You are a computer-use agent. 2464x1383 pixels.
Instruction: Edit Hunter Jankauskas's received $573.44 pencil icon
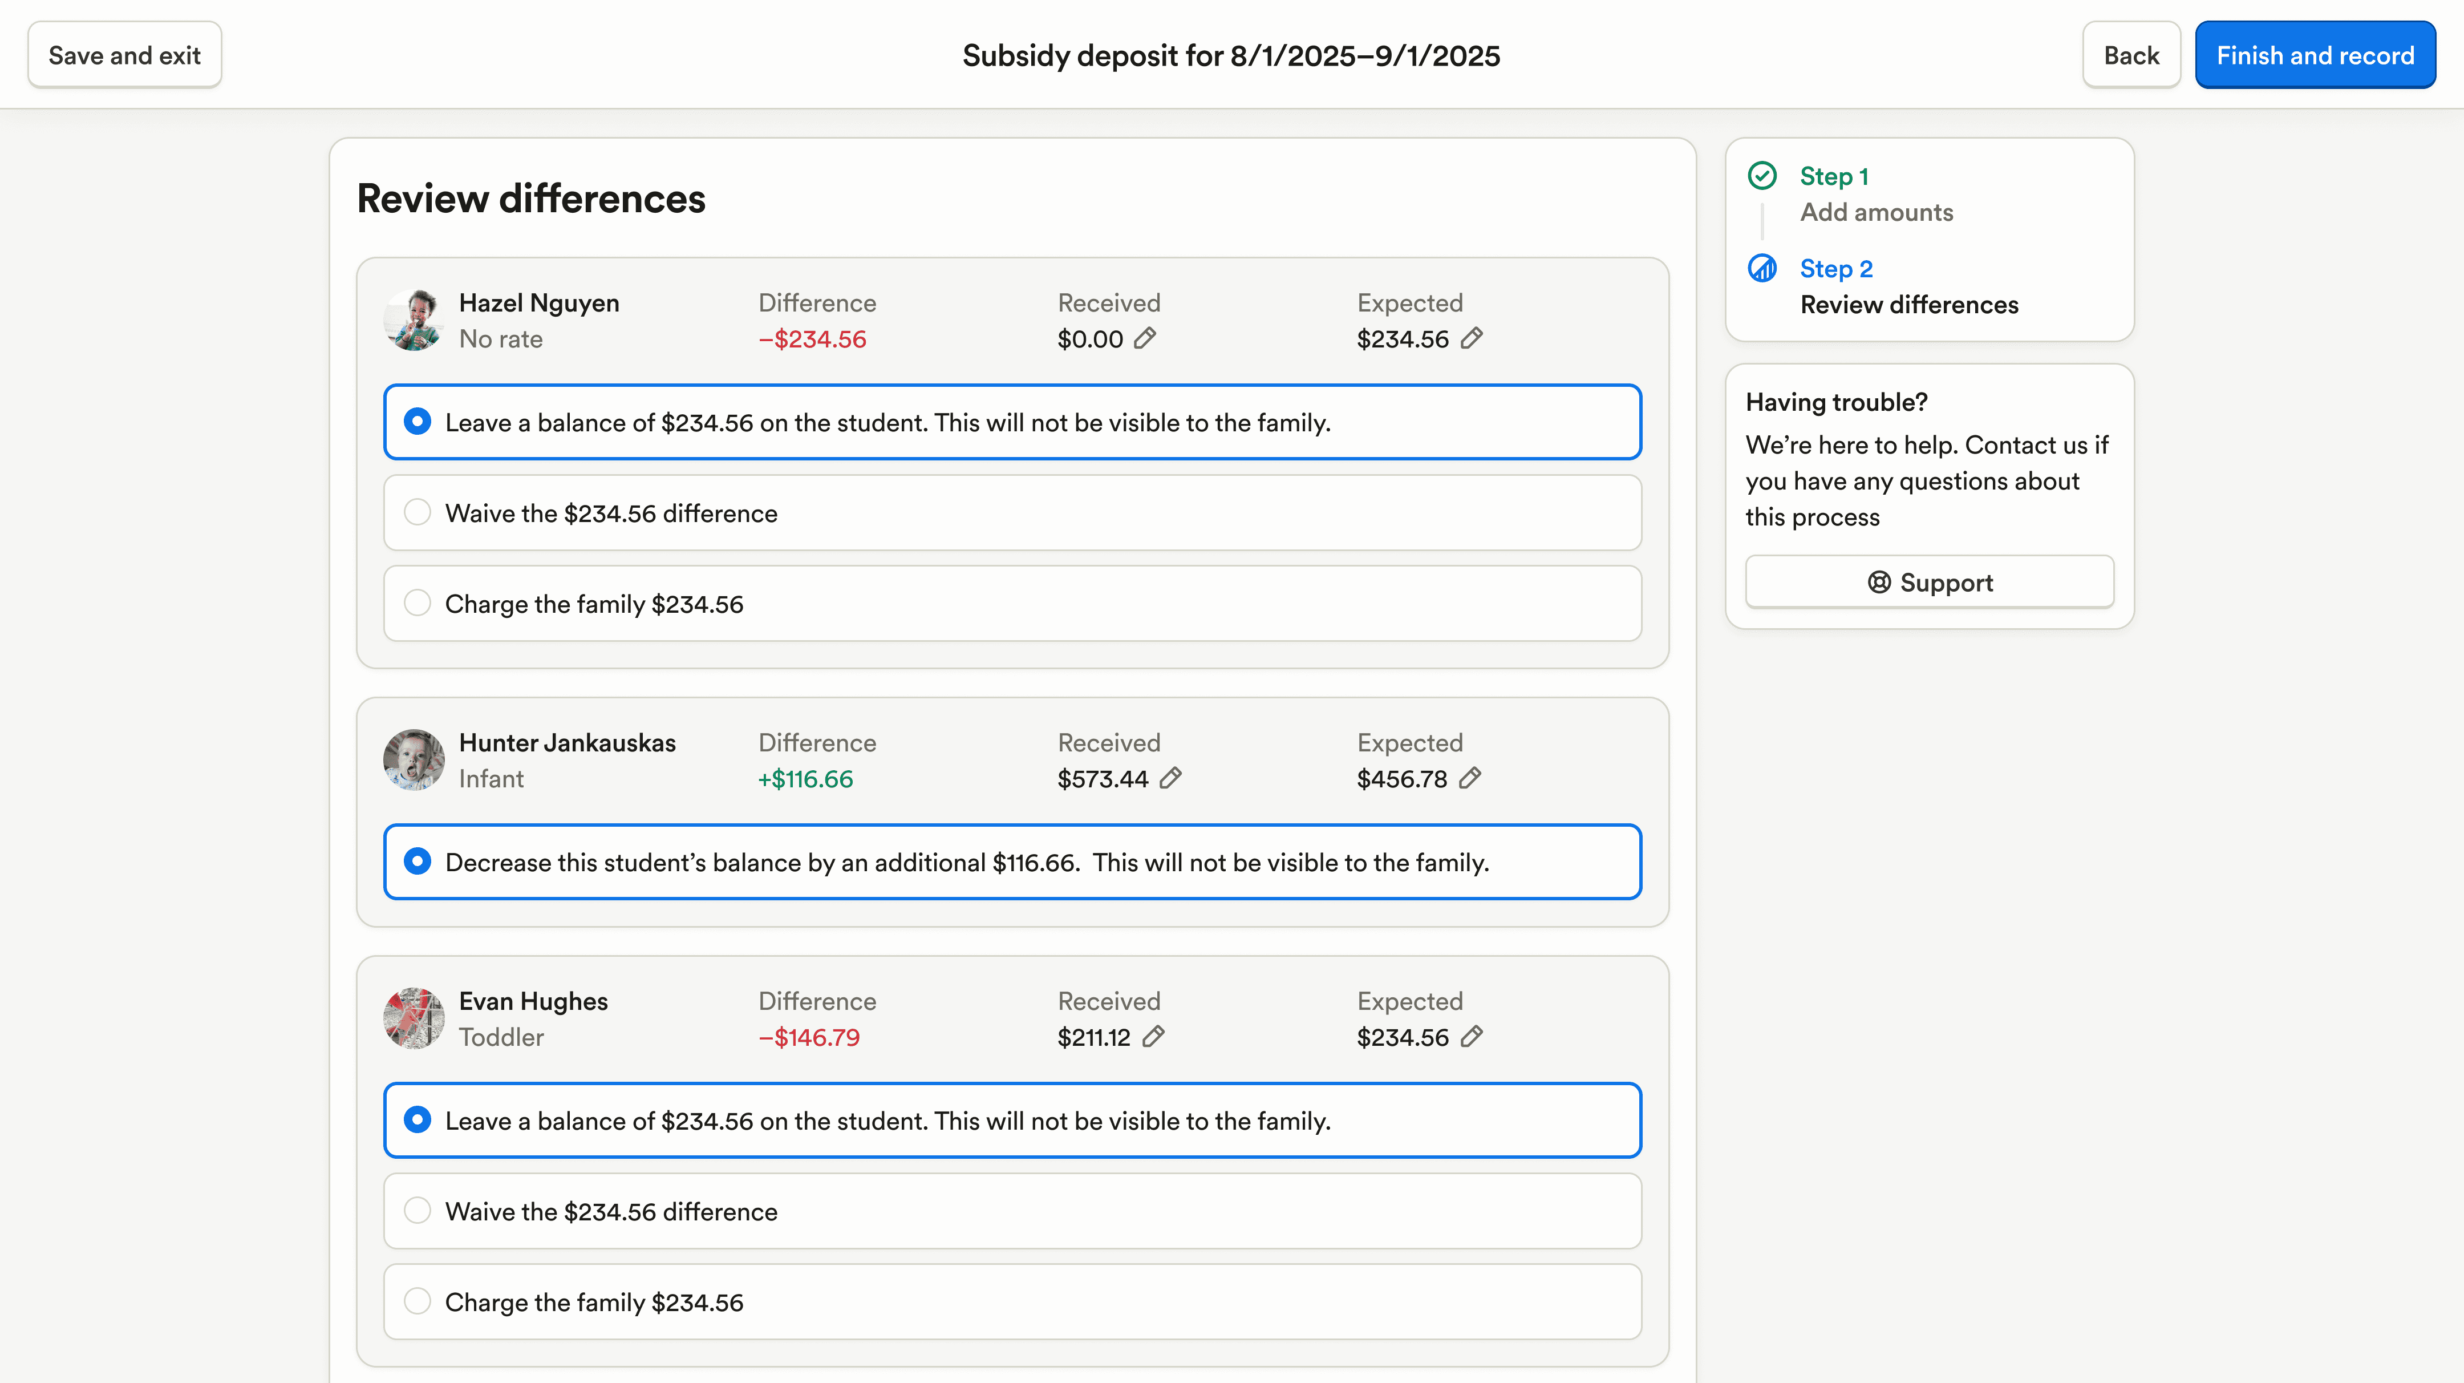(1170, 778)
